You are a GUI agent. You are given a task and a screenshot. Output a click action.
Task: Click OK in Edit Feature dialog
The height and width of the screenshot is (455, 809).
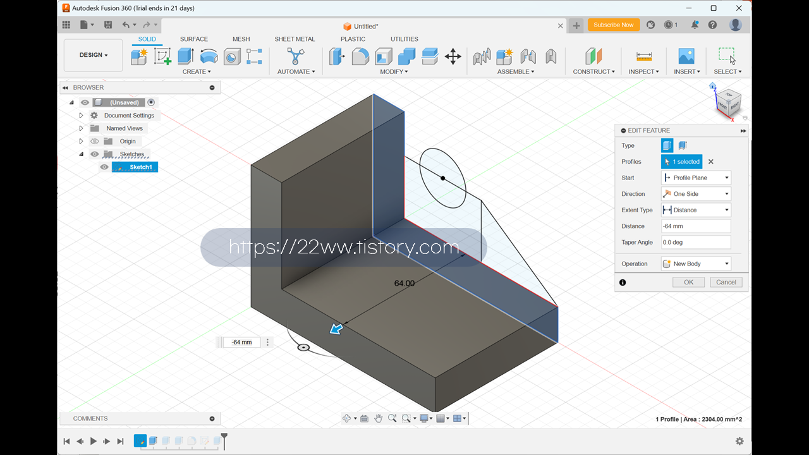[x=688, y=282]
